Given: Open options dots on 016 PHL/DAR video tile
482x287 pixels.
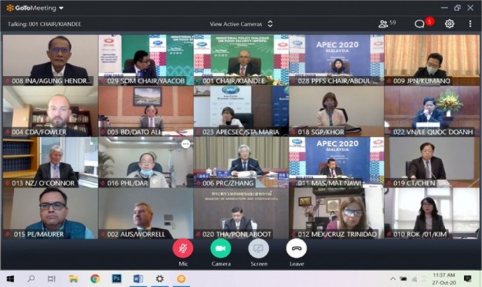Looking at the screenshot, I should [x=186, y=144].
